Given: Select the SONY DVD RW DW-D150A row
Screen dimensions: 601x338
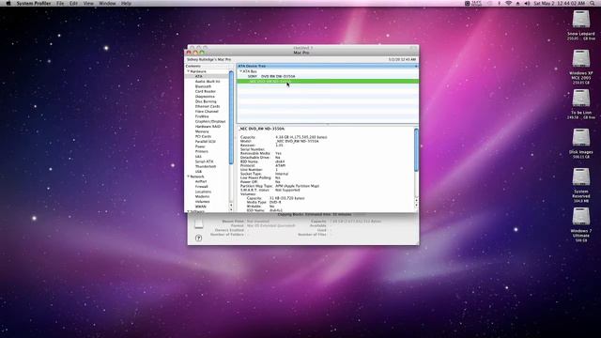Looking at the screenshot, I should click(328, 76).
